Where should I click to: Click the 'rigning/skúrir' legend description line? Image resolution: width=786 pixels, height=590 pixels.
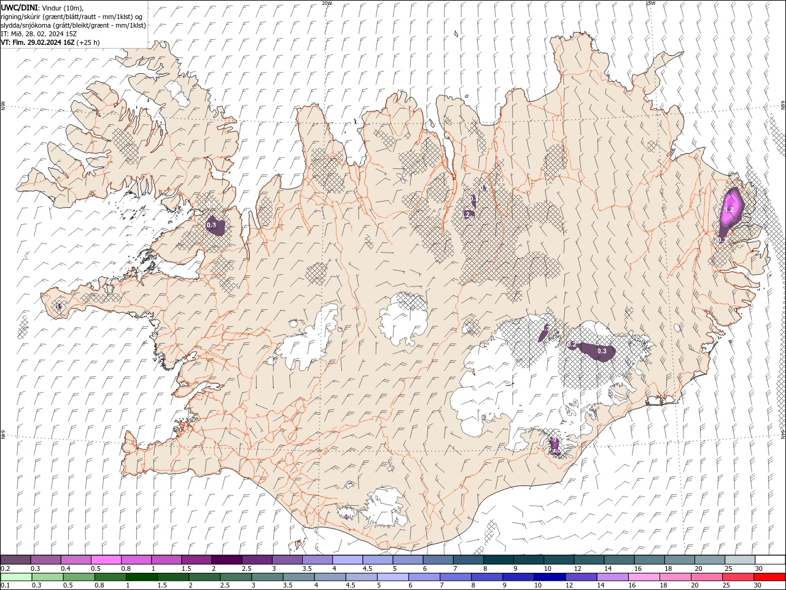tap(72, 17)
